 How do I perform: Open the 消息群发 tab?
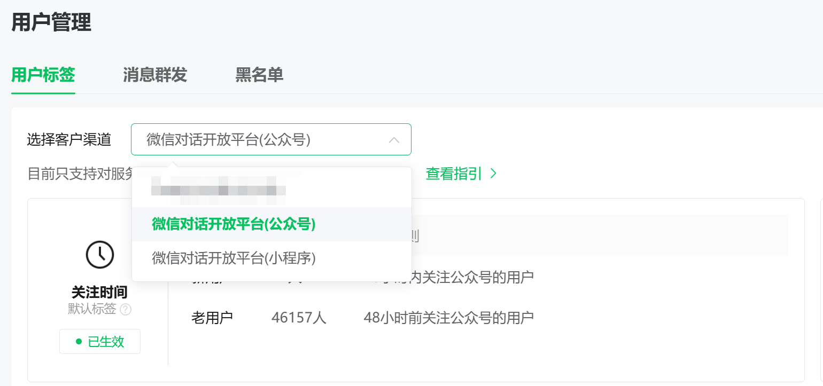155,75
